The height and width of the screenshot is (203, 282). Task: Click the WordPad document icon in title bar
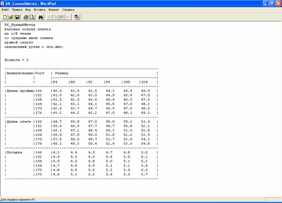(x=3, y=4)
